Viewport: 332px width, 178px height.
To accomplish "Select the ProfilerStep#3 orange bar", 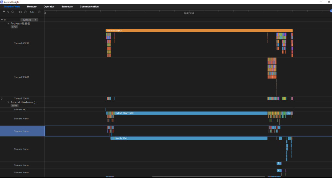I will (x=199, y=31).
